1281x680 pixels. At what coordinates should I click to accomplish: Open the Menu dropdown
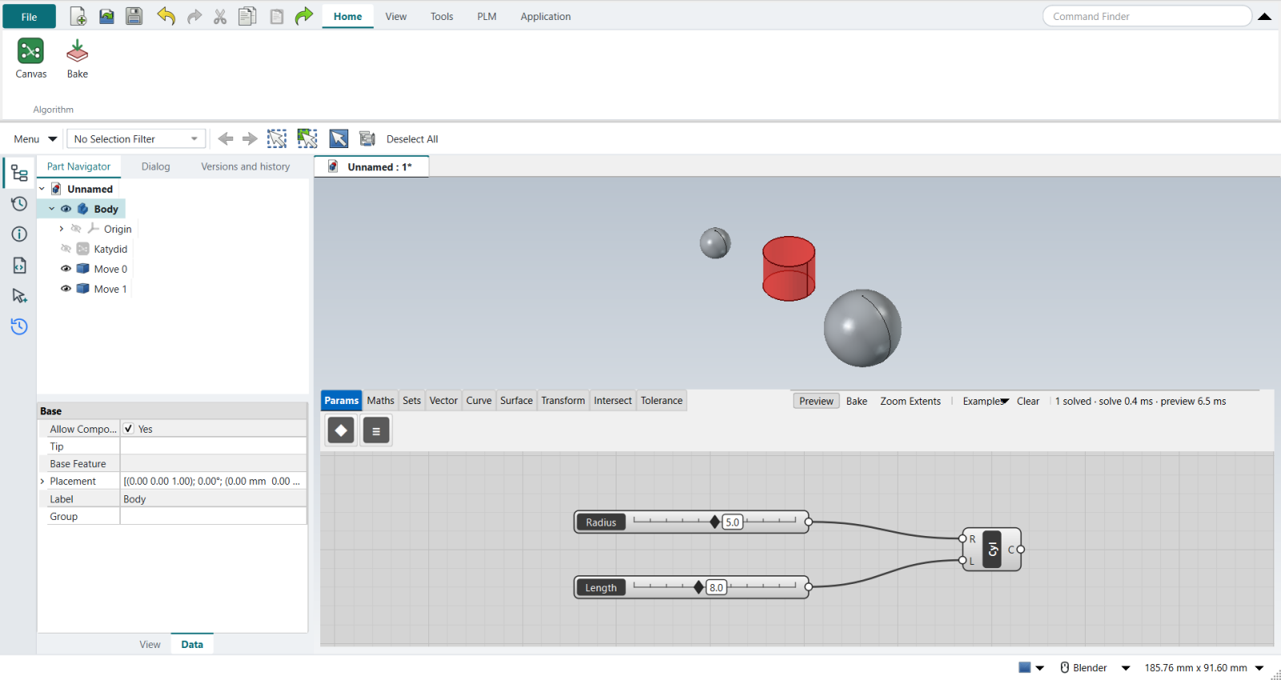(35, 138)
